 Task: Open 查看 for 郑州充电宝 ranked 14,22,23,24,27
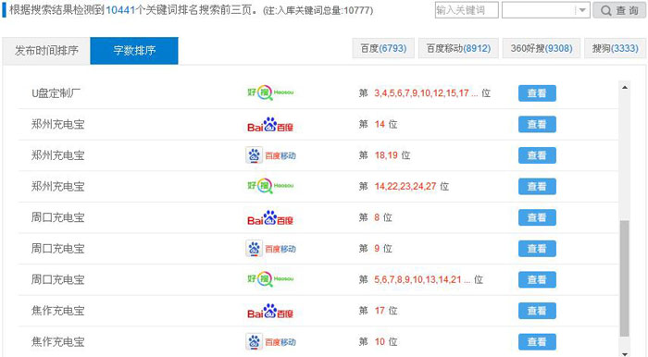coord(537,187)
